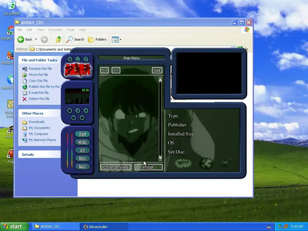Viewport: 308px width, 231px height.
Task: Close the Akira installer with X button
Action: pos(70,59)
